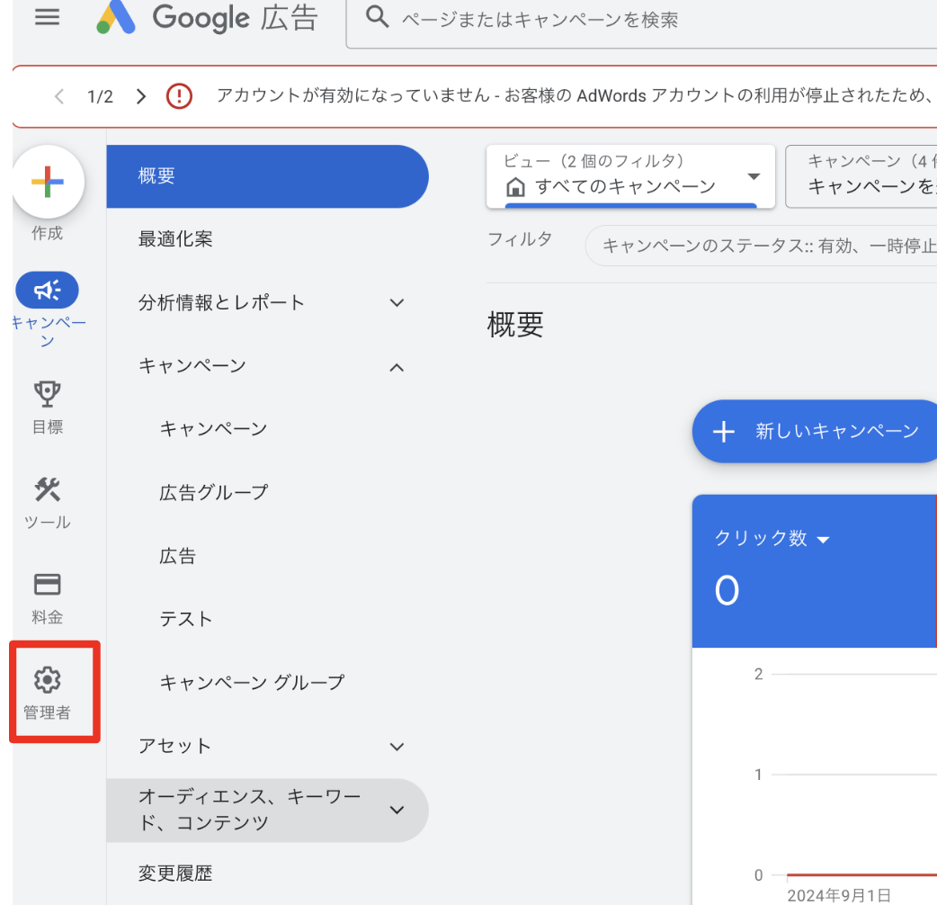
Task: Open the hamburger main menu
Action: (47, 17)
